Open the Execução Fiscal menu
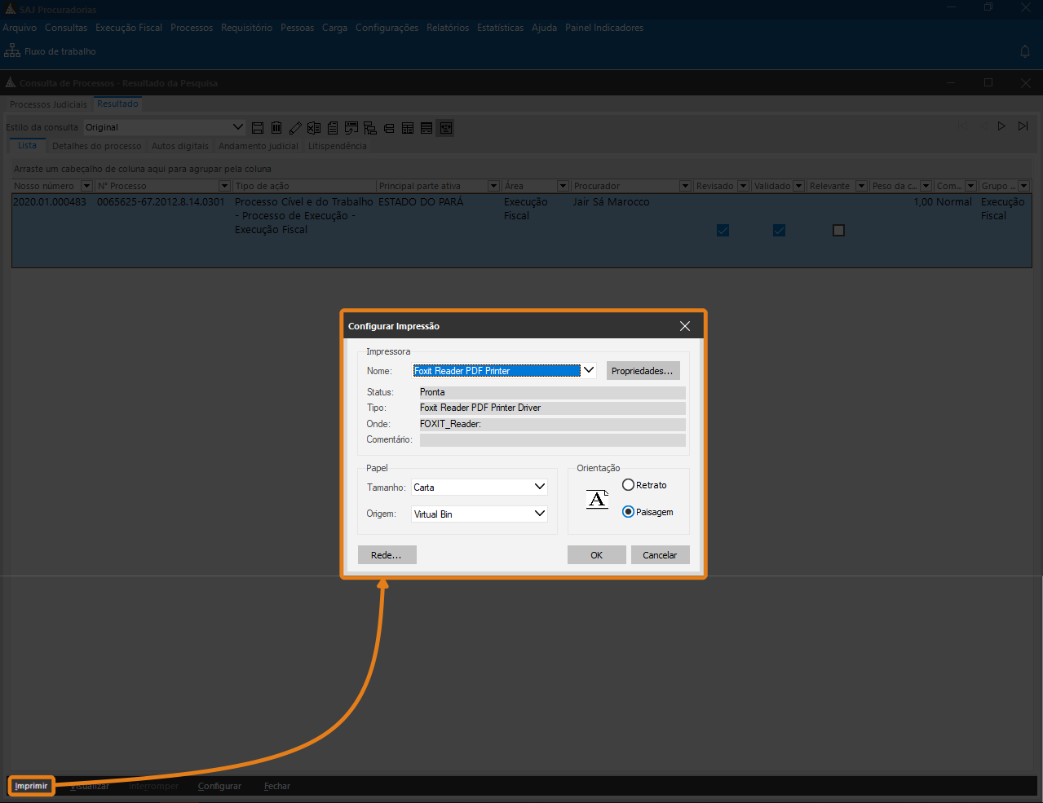Image resolution: width=1043 pixels, height=803 pixels. (129, 28)
